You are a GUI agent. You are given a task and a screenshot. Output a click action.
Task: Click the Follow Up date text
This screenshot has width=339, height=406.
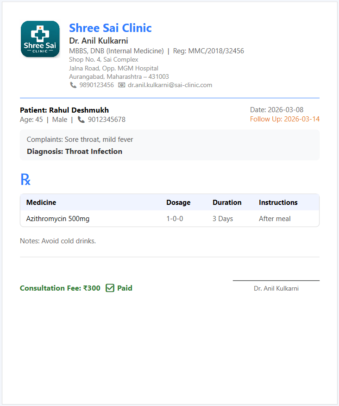click(x=284, y=119)
